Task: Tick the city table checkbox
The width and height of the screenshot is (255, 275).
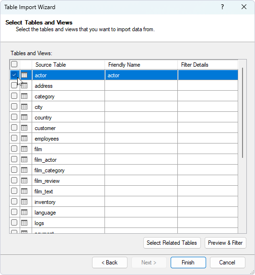Action: (14, 107)
